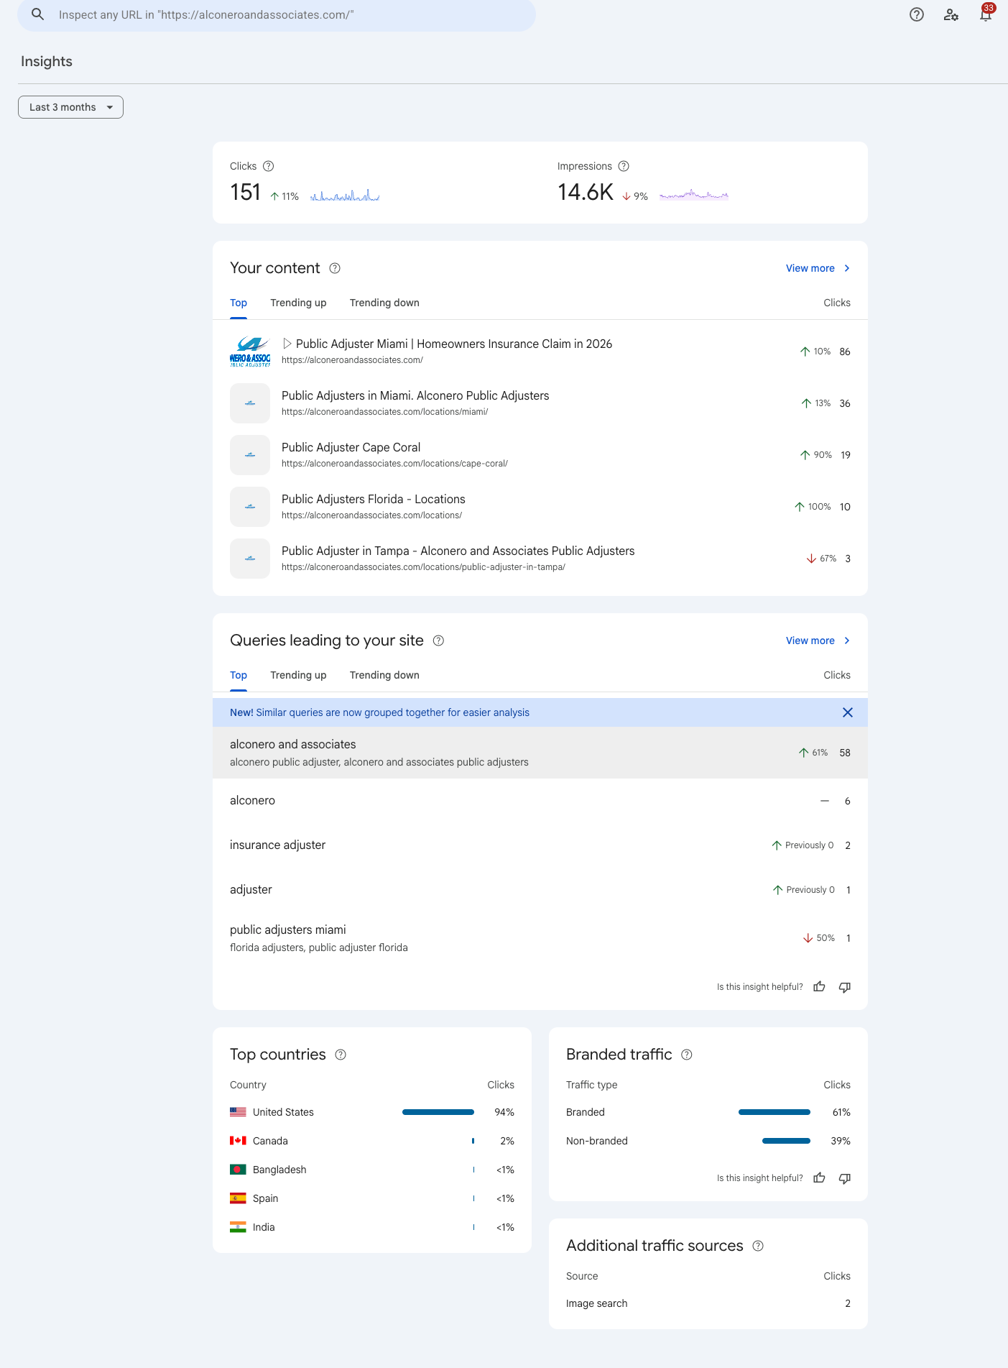Click the help icon next to Your content

(335, 268)
